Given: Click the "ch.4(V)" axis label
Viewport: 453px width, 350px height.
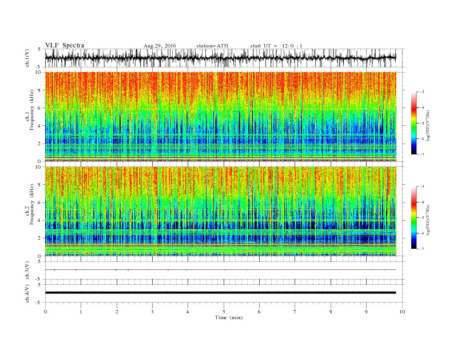Looking at the screenshot, I should coord(27,293).
